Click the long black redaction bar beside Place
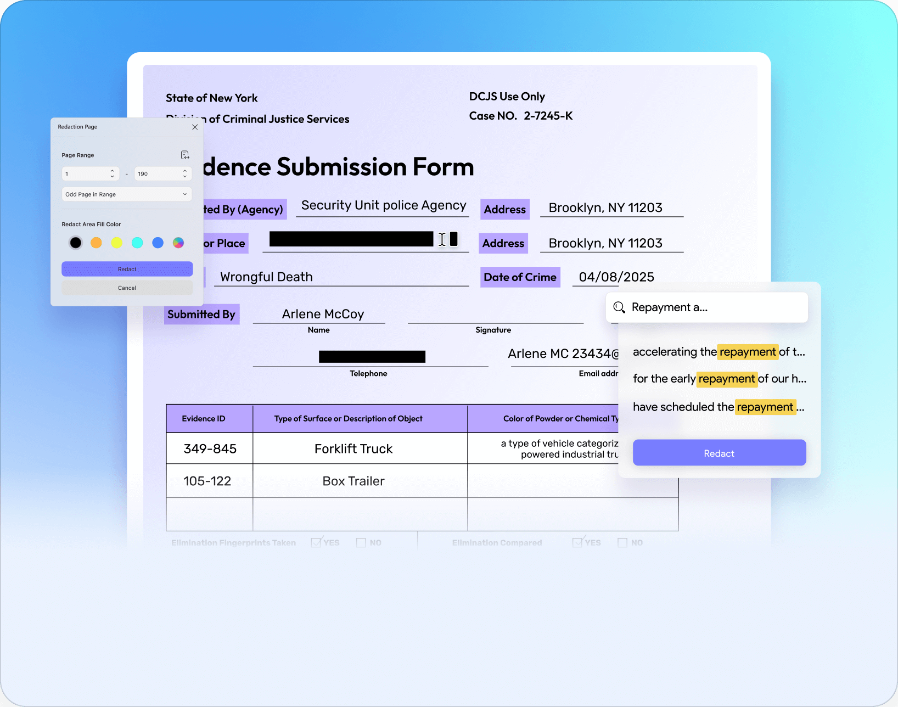898x707 pixels. 351,239
